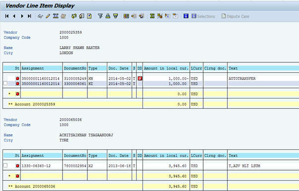The image size is (299, 191).
Task: Click the Text header in the second table
Action: click(263, 155)
